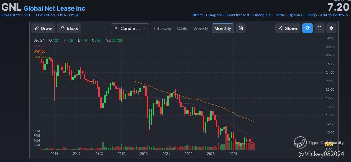The width and height of the screenshot is (351, 162).
Task: Click the 2020 year label on axis
Action: pyautogui.click(x=144, y=154)
